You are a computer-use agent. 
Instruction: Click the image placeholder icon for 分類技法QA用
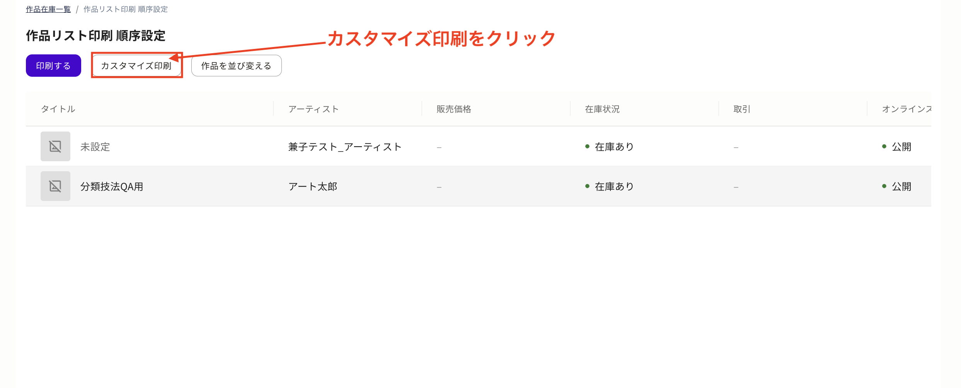click(55, 186)
